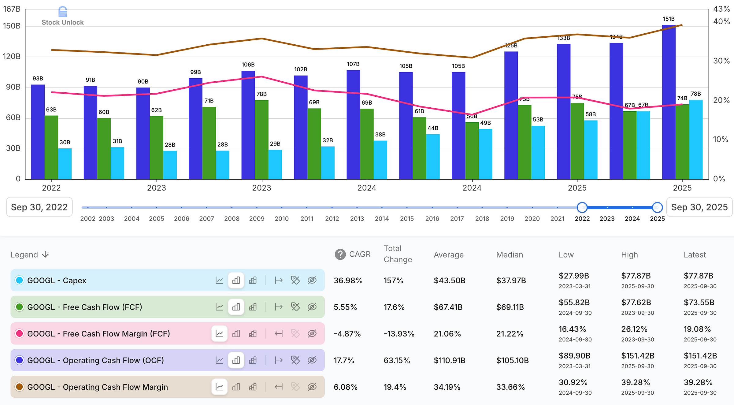Open the Sep 30, 2025 end date picker
Screen dimensions: 734x405
point(699,207)
